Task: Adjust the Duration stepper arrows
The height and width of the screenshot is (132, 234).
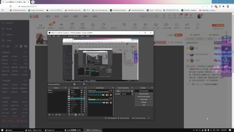Action: tap(132, 94)
